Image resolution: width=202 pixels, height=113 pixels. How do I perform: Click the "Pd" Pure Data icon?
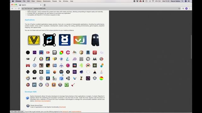coord(55,78)
